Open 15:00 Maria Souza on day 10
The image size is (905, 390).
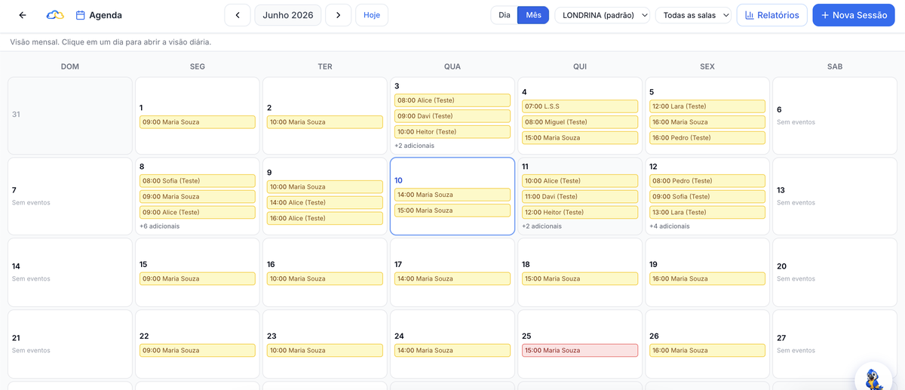(x=452, y=210)
